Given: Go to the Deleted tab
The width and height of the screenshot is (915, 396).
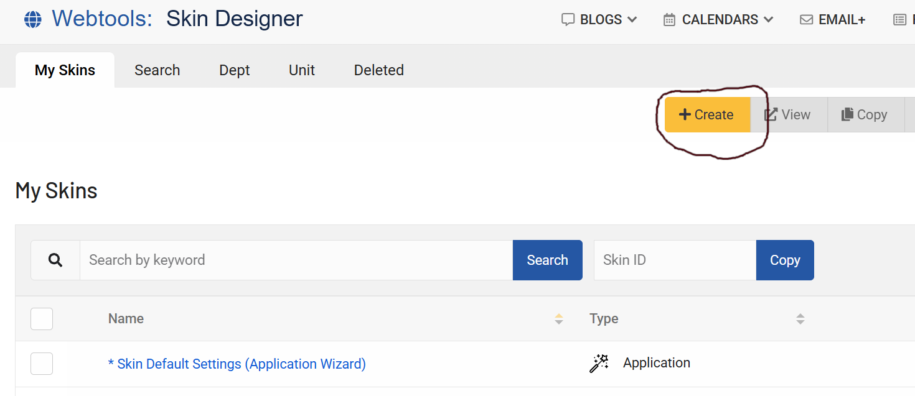Looking at the screenshot, I should click(x=378, y=70).
